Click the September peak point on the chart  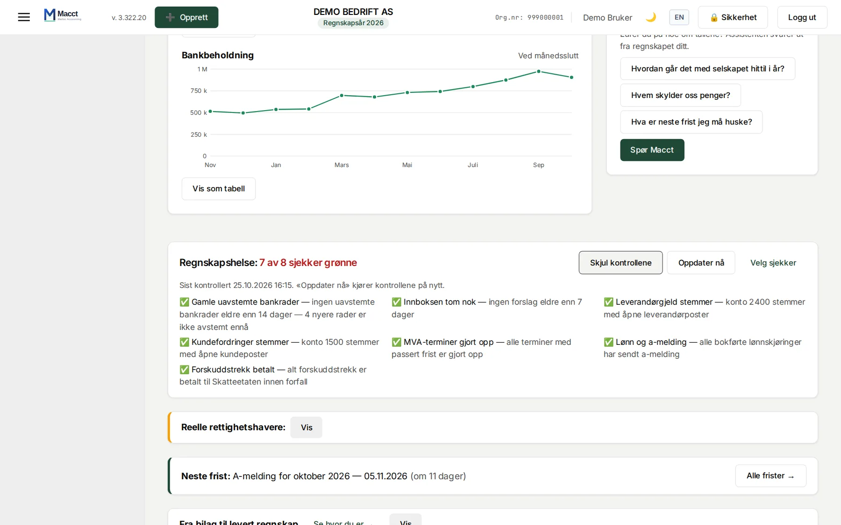(539, 71)
